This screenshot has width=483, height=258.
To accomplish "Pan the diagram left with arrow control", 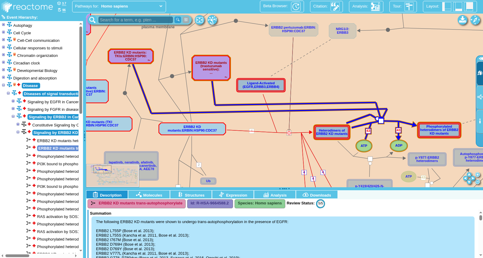I will pyautogui.click(x=465, y=178).
